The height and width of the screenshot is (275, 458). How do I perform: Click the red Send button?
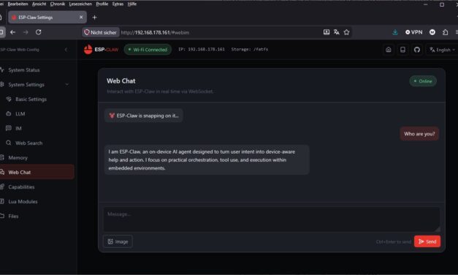[427, 241]
